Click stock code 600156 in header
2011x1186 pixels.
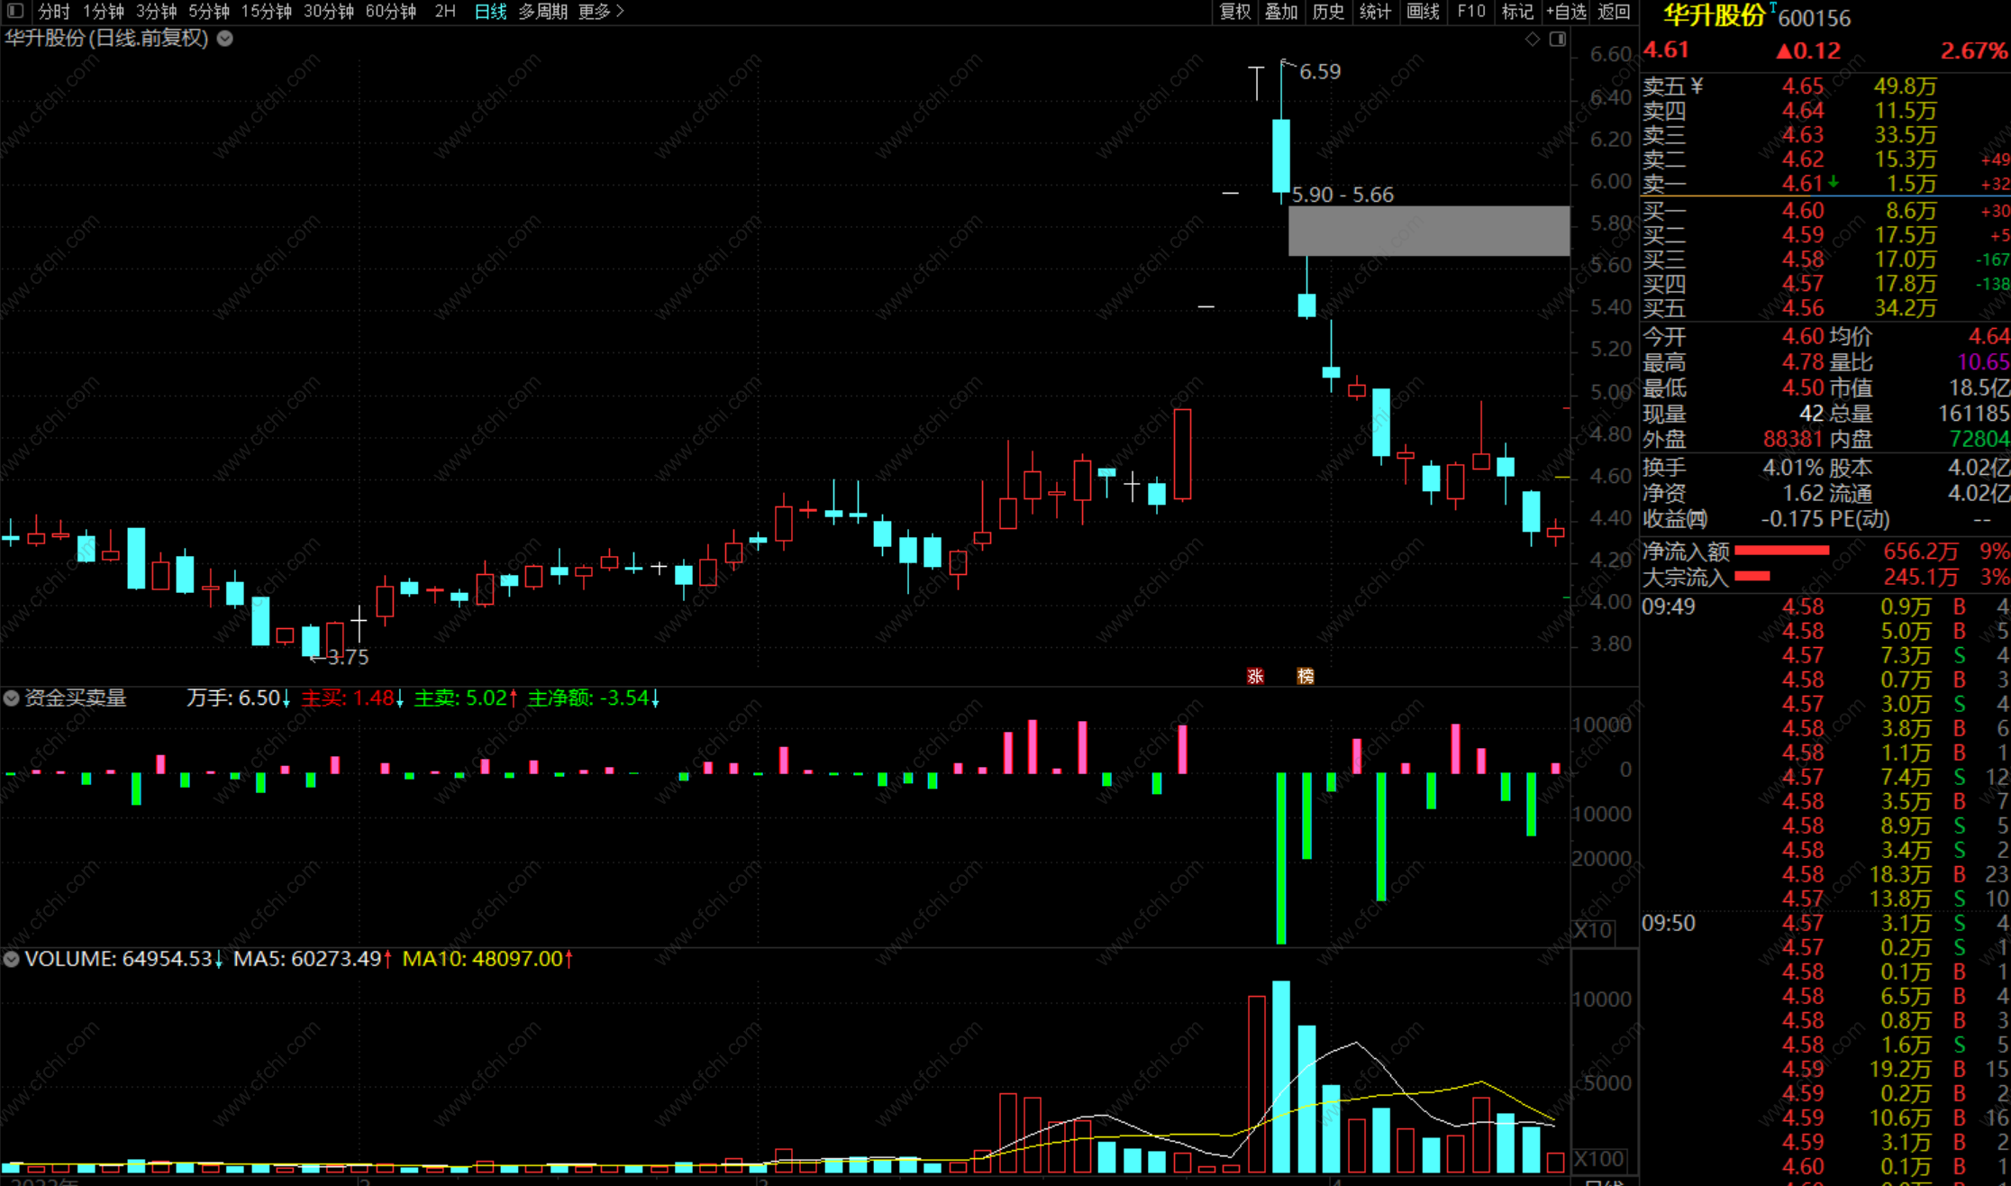tap(1814, 18)
